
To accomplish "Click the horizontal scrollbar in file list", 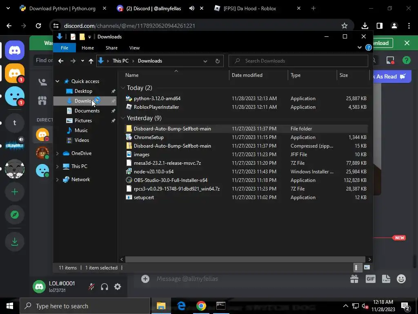I will pyautogui.click(x=245, y=259).
